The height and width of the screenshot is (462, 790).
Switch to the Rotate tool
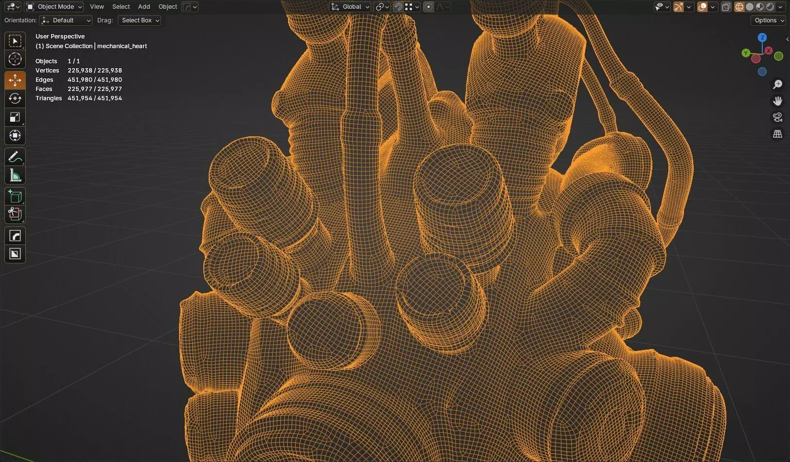(x=15, y=99)
